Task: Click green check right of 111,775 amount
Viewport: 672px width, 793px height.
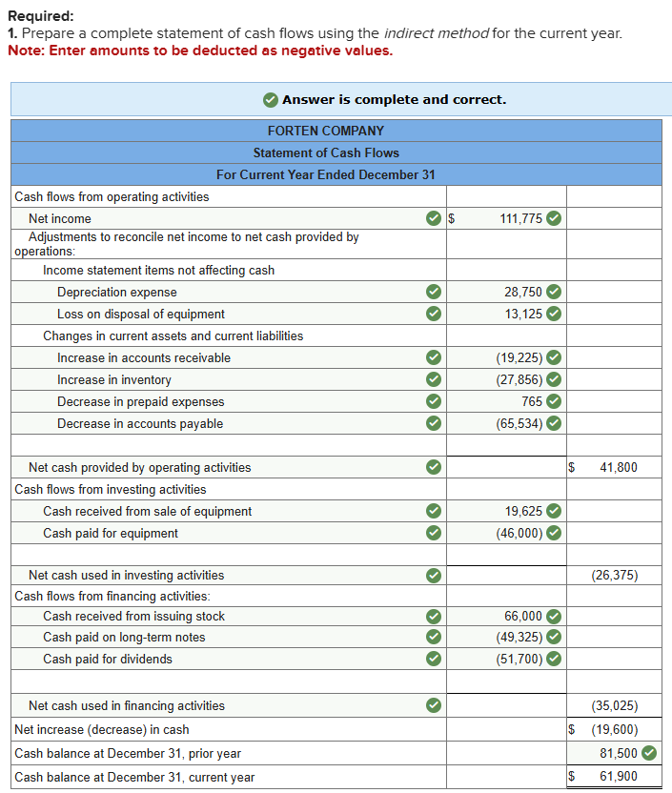Action: (x=554, y=218)
